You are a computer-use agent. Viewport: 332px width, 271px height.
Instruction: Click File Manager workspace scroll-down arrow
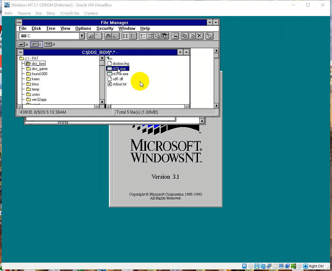tap(216, 106)
